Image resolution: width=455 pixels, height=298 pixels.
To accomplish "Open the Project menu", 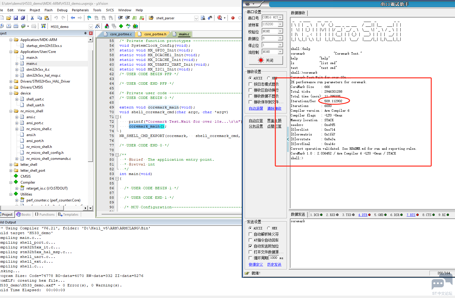I will 35,10.
